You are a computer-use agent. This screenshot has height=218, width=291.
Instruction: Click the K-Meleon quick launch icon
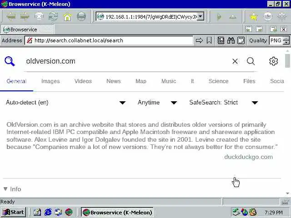click(69, 212)
